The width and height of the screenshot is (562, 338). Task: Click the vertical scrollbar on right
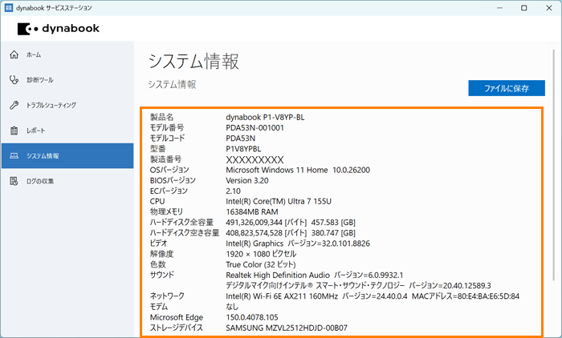click(x=554, y=164)
